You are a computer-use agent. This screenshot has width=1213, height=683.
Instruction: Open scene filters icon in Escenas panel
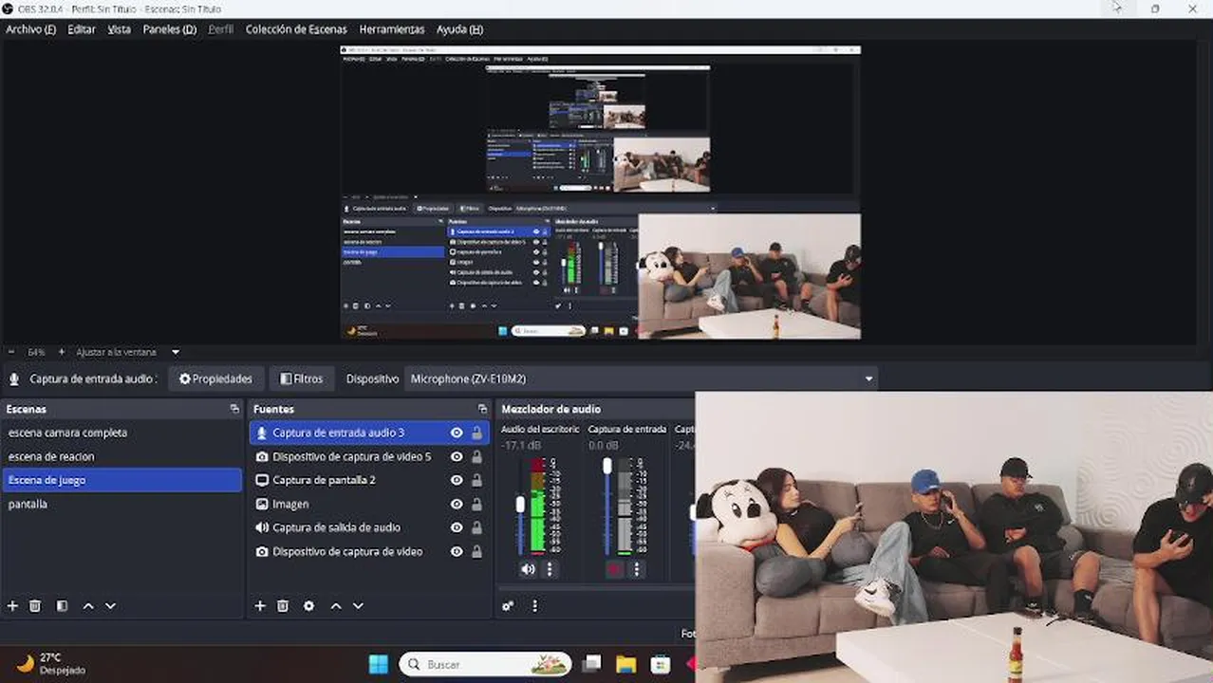tap(62, 605)
